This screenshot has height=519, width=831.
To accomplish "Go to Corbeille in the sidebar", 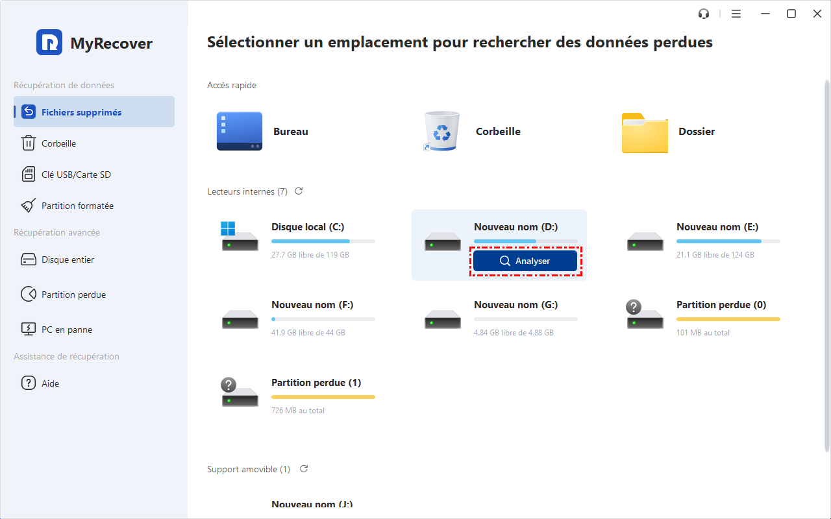I will click(58, 143).
